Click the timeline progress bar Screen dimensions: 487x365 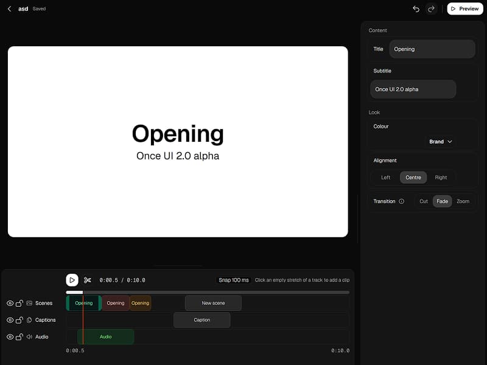208,293
